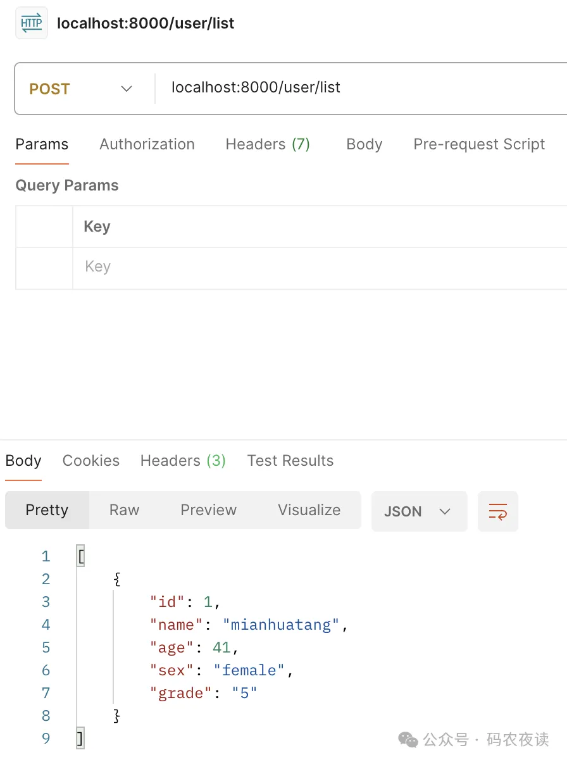Open the request Headers (7) tab

268,144
